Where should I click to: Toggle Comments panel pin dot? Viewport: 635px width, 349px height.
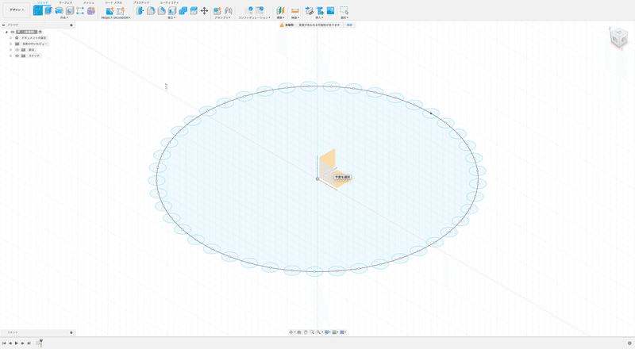pyautogui.click(x=71, y=332)
